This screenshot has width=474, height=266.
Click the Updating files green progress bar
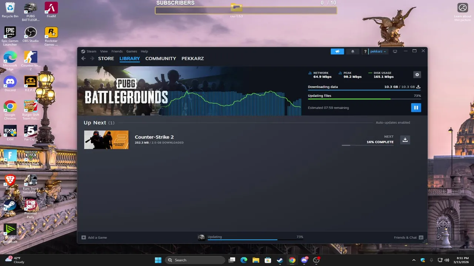coord(364,99)
